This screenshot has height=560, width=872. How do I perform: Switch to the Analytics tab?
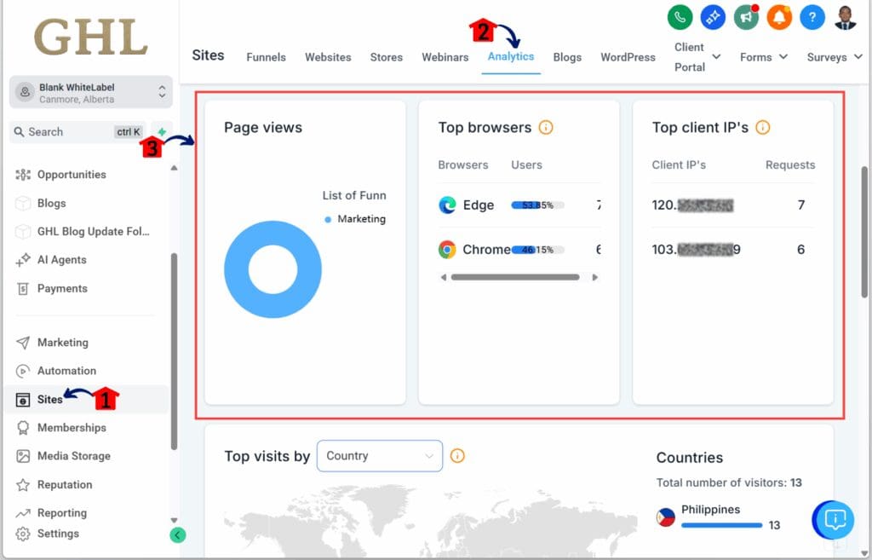pyautogui.click(x=511, y=56)
